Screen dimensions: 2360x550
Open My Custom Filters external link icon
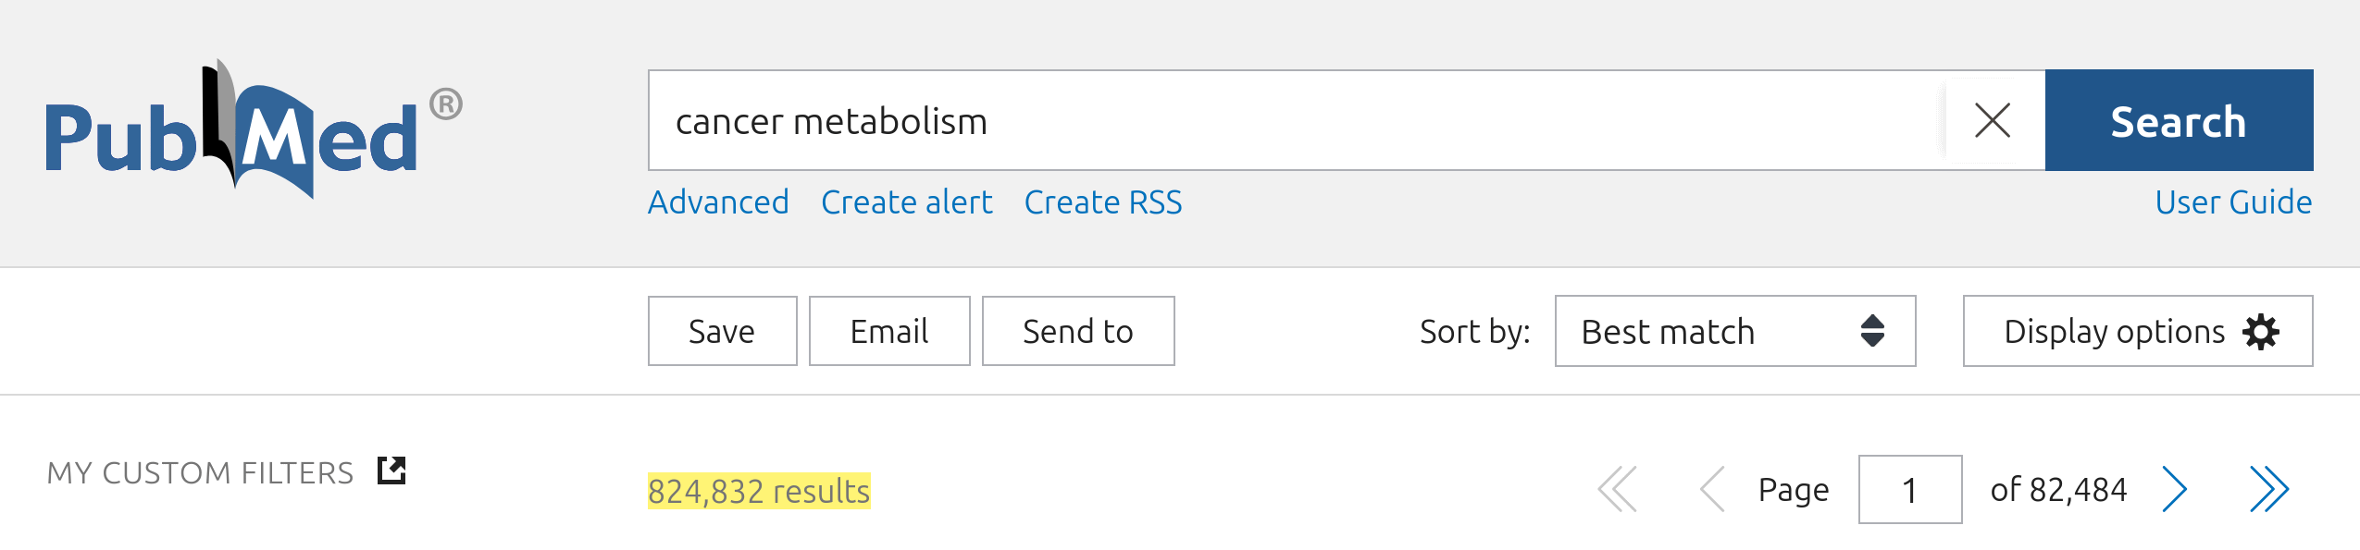tap(391, 471)
